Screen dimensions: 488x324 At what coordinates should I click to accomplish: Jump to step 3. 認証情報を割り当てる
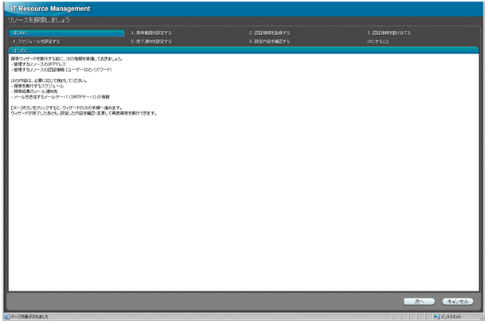point(389,33)
